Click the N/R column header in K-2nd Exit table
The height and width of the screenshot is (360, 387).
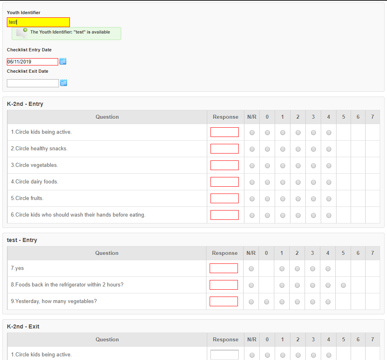click(x=252, y=339)
